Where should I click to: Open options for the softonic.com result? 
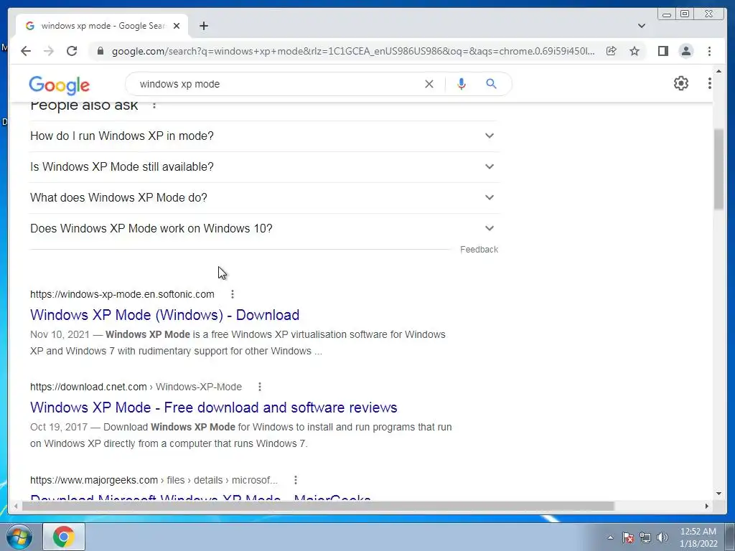point(233,294)
